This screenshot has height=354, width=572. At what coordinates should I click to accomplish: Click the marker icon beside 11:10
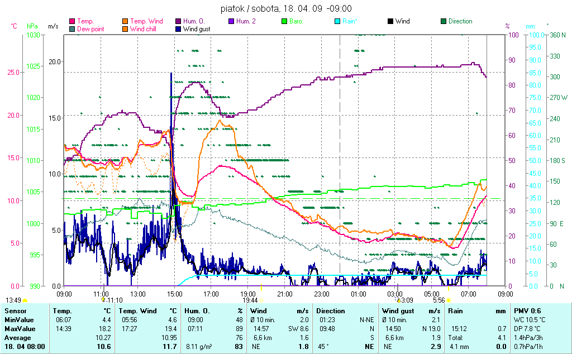coord(103,300)
